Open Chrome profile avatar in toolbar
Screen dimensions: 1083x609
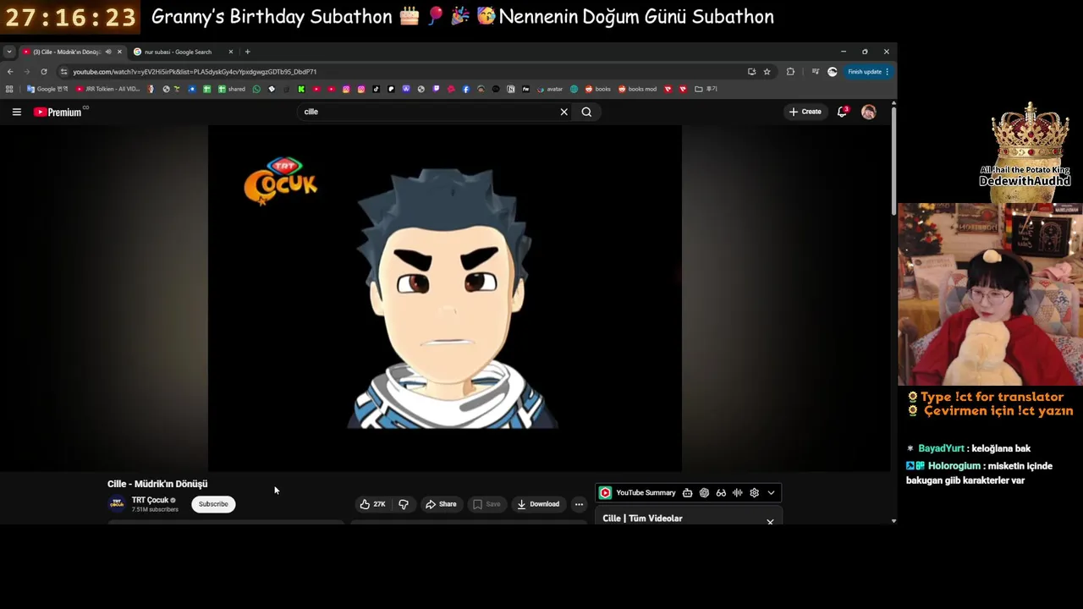pos(833,72)
